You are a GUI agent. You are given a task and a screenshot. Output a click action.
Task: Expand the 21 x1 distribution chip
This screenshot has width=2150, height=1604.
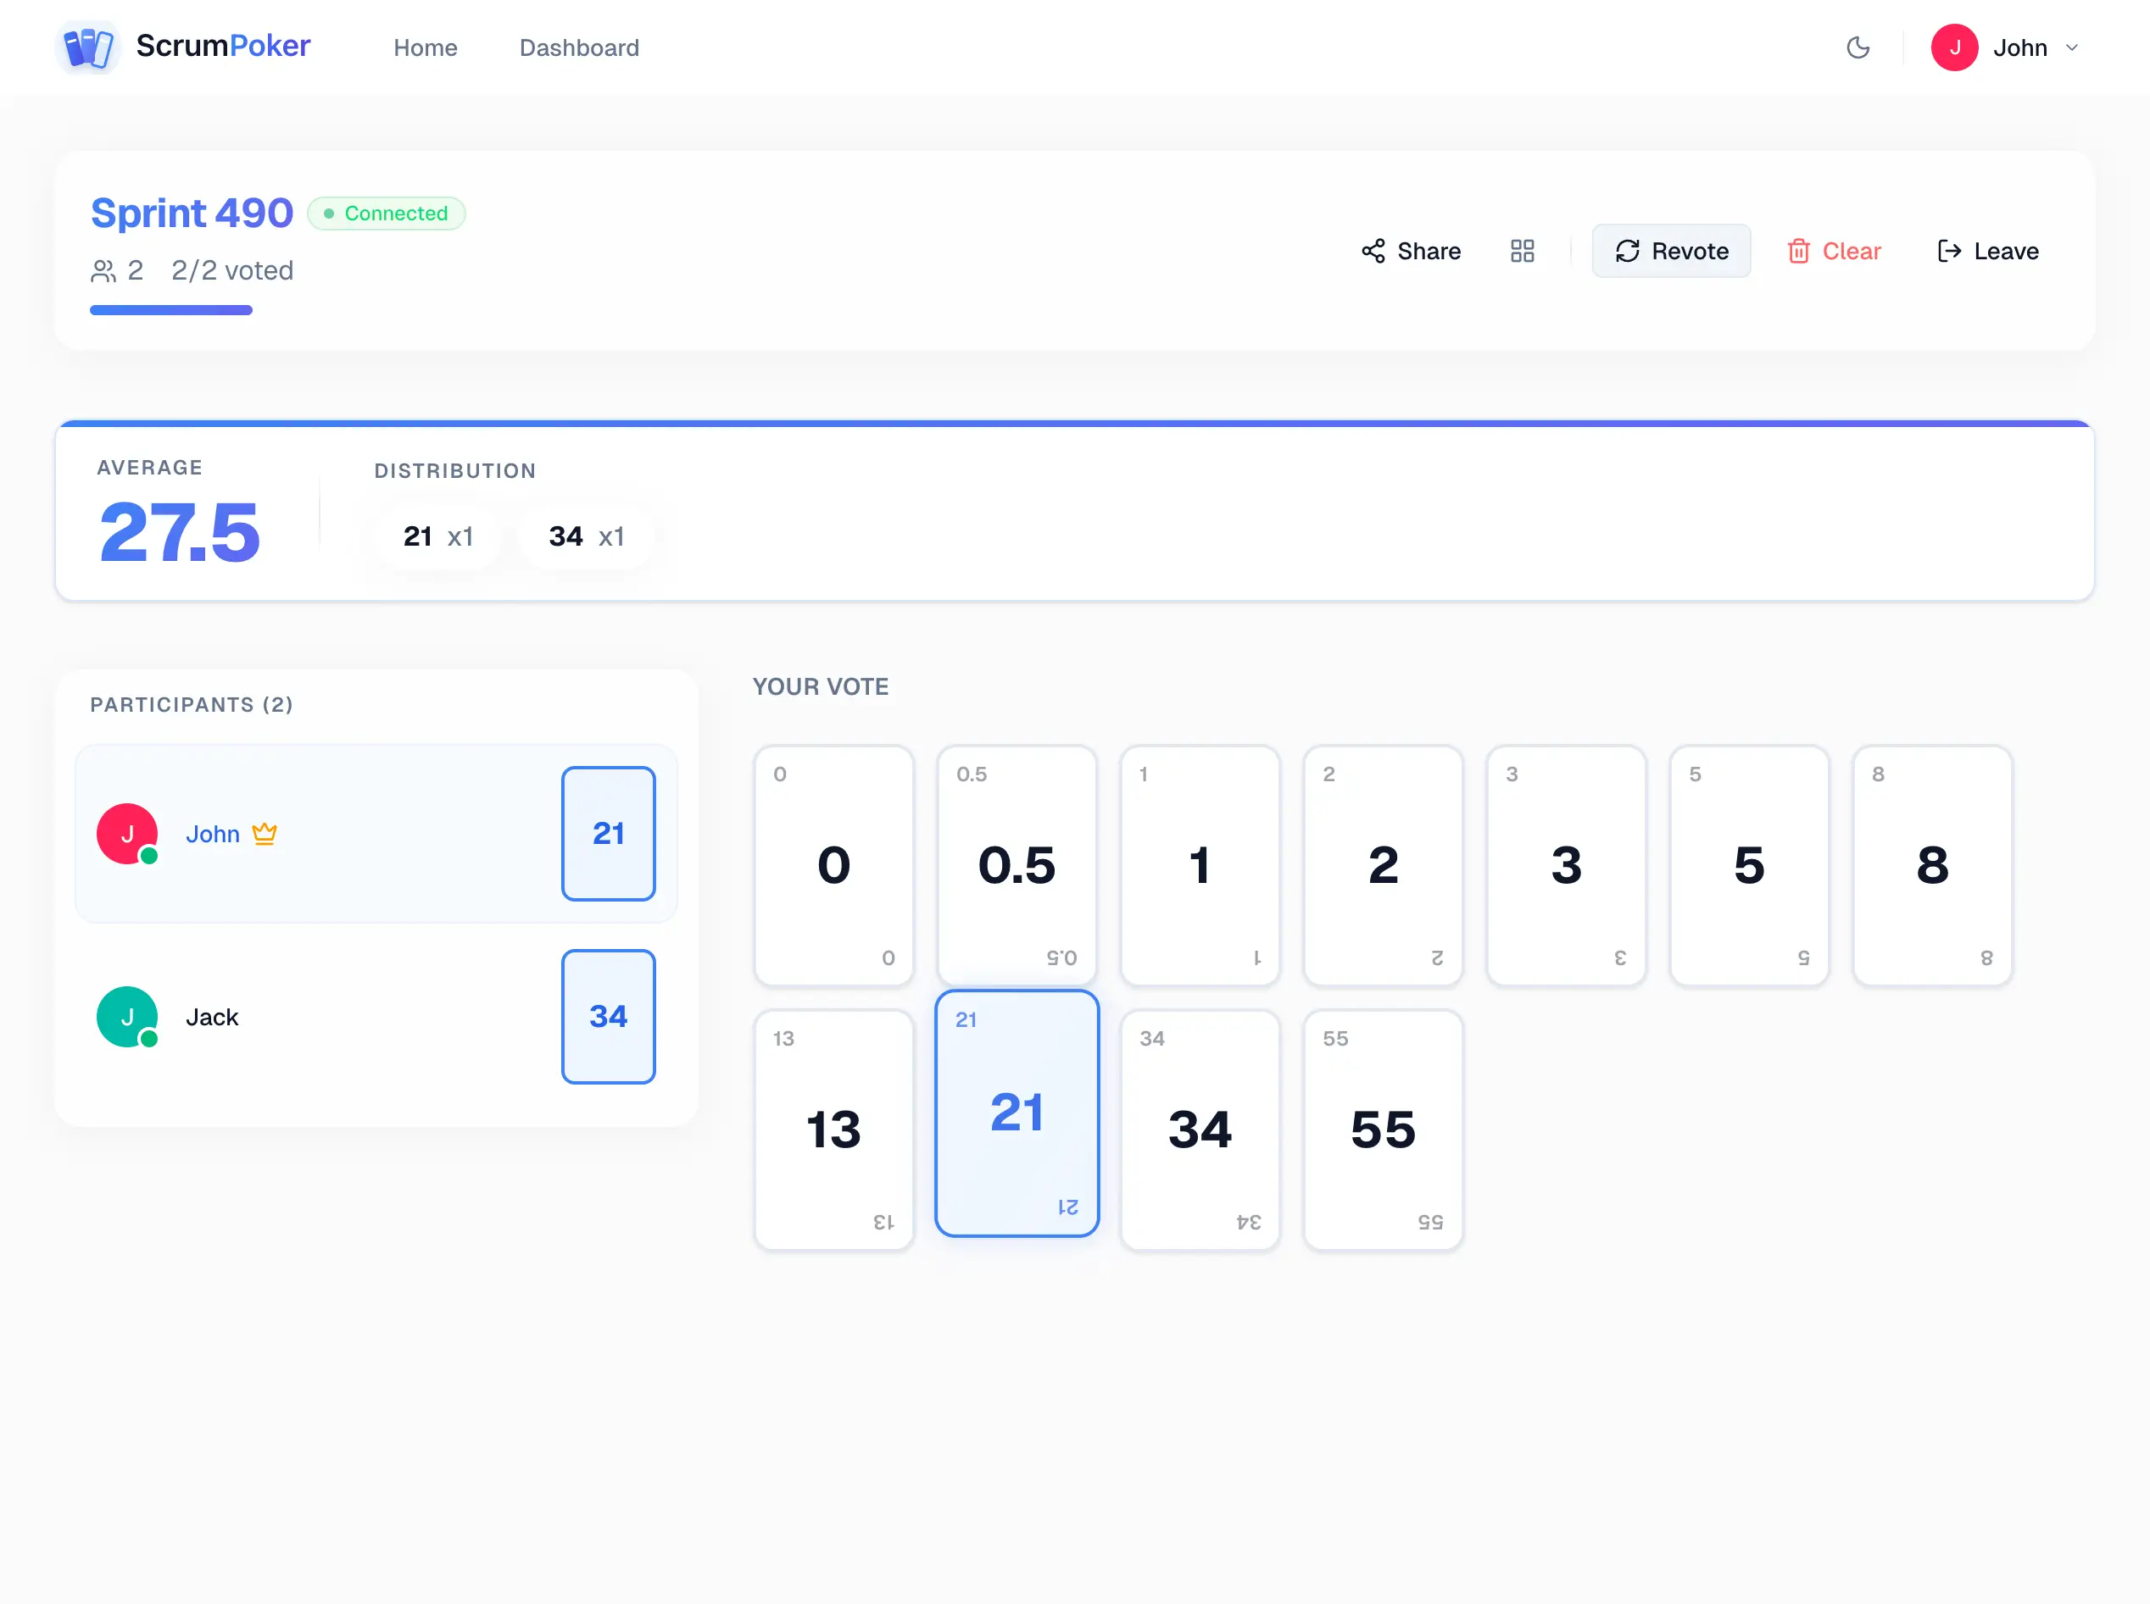click(438, 536)
